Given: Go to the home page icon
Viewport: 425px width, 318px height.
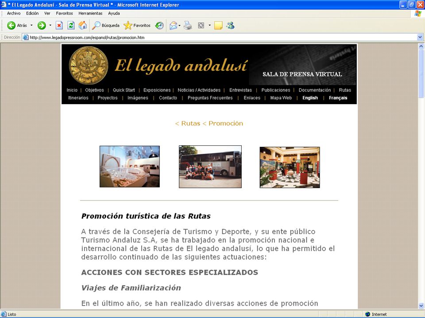Looking at the screenshot, I should 83,26.
